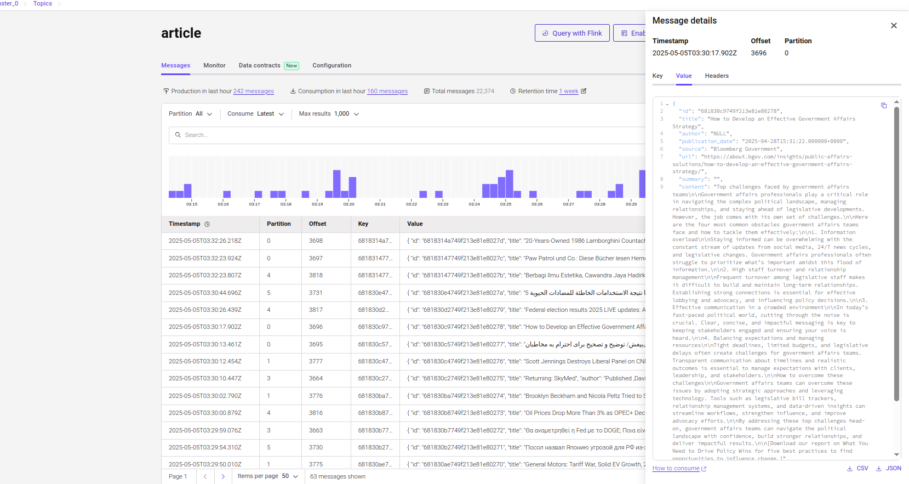Open the 242 messages production link
Viewport: 909px width, 484px height.
click(254, 91)
